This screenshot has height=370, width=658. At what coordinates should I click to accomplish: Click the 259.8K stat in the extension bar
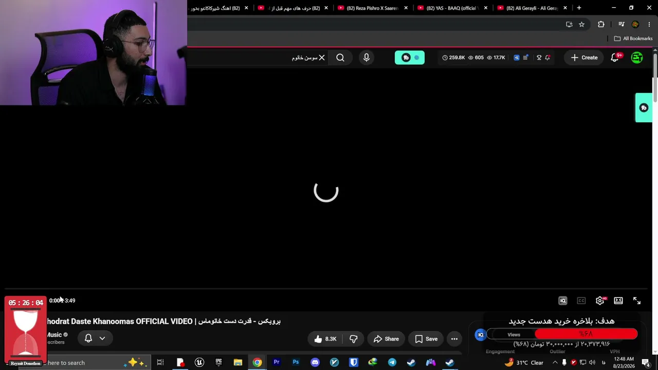(x=453, y=58)
